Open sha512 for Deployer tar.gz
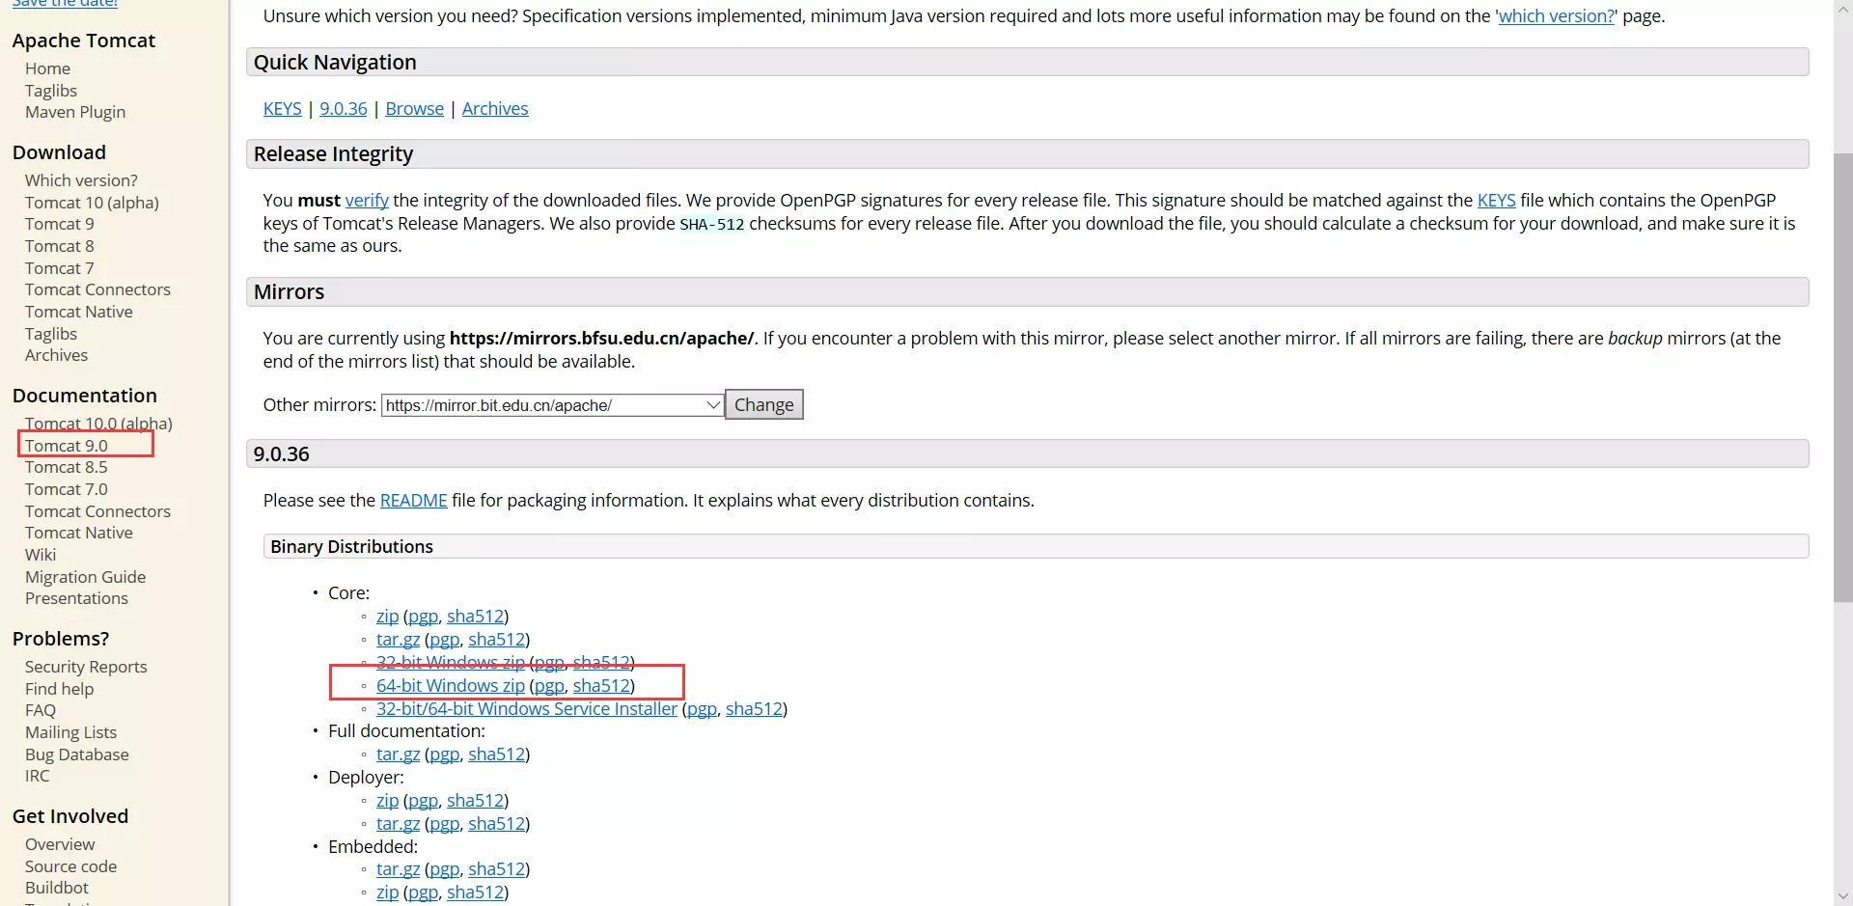 point(497,824)
